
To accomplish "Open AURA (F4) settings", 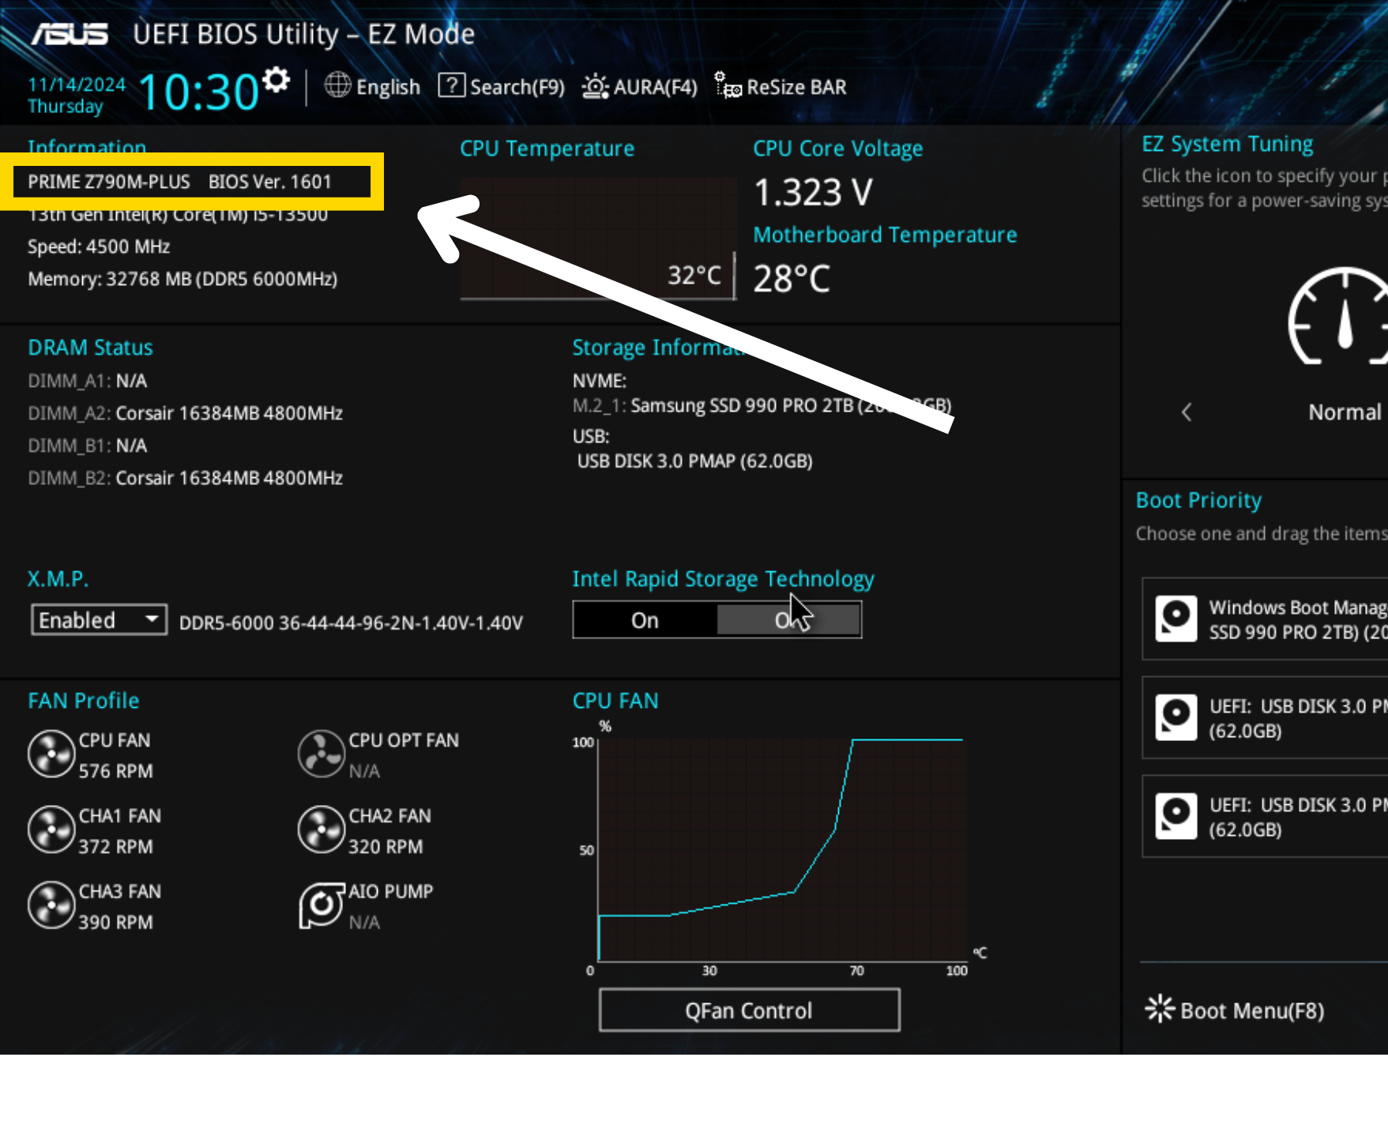I will [640, 87].
